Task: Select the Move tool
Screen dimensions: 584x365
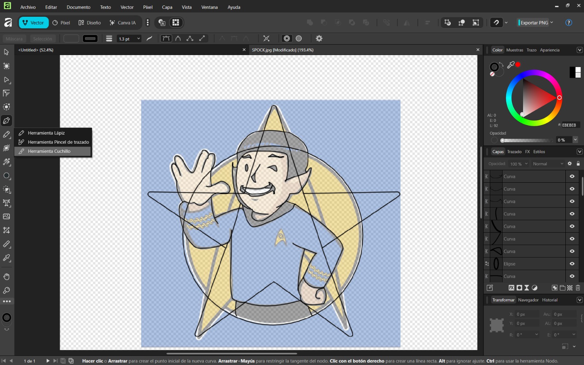Action: (6, 52)
